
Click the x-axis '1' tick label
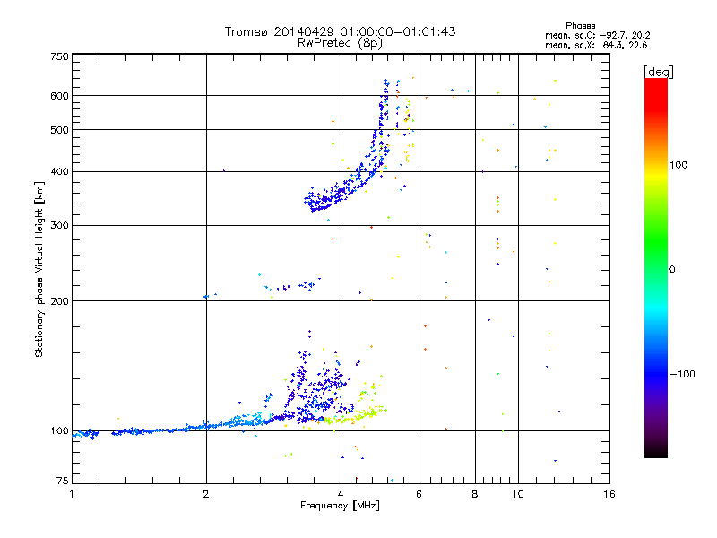tap(72, 494)
